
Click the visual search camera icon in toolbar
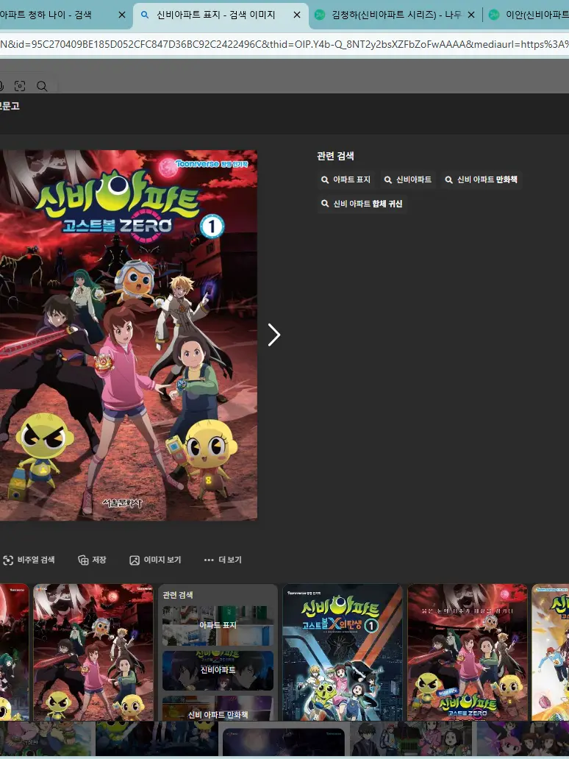pos(20,86)
